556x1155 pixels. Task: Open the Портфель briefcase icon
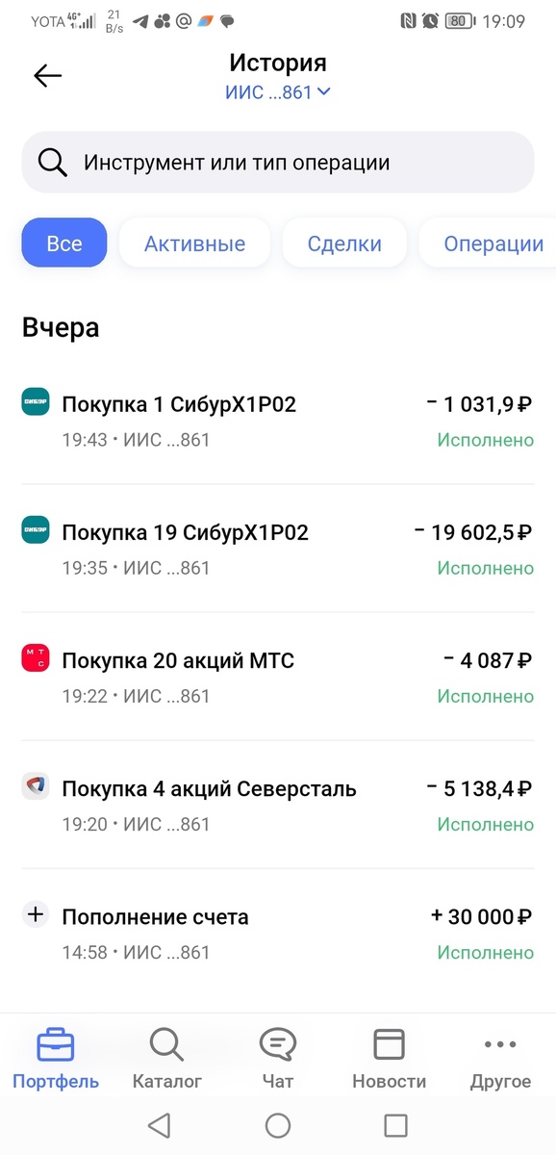(55, 1042)
